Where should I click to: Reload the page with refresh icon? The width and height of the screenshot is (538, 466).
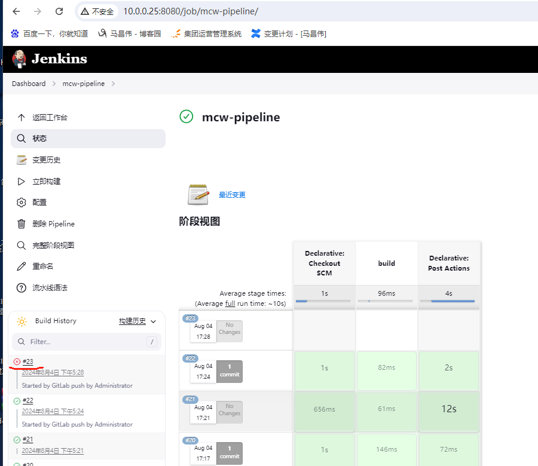59,11
